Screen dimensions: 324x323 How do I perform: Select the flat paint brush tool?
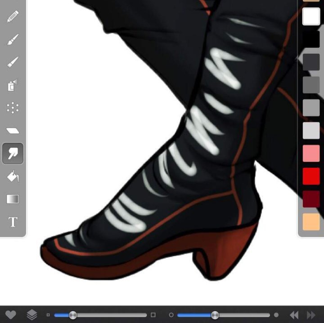click(x=13, y=62)
